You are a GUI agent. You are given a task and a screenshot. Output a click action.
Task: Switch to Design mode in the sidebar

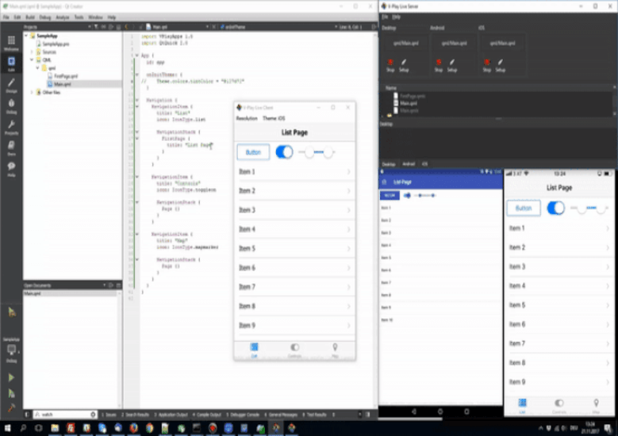tap(11, 84)
